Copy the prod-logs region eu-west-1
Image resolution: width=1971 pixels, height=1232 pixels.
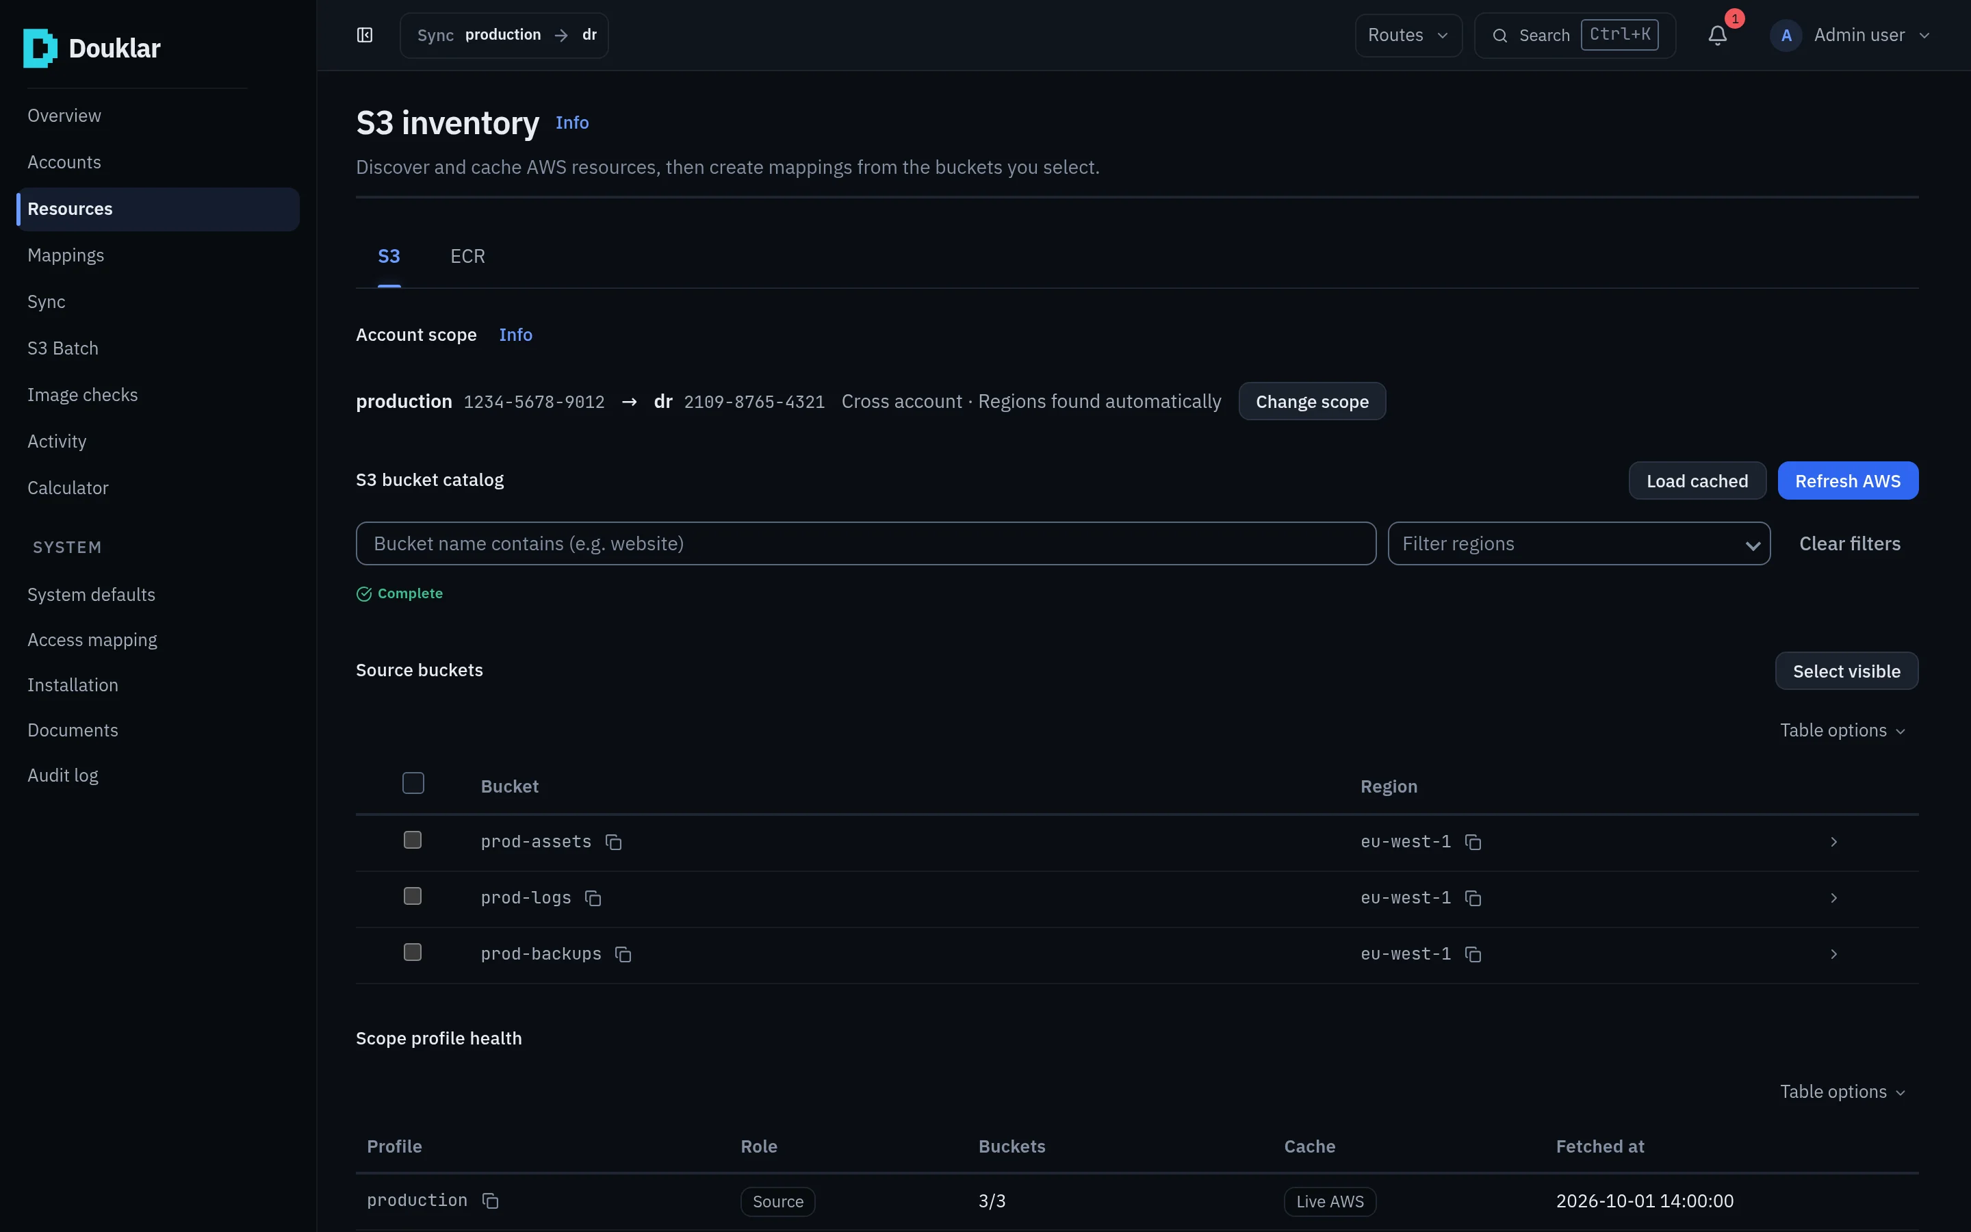pyautogui.click(x=1473, y=898)
